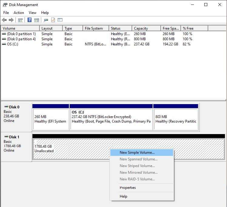Click Show/Hide Console Tree toolbar icon
The image size is (227, 207).
[x=20, y=20]
